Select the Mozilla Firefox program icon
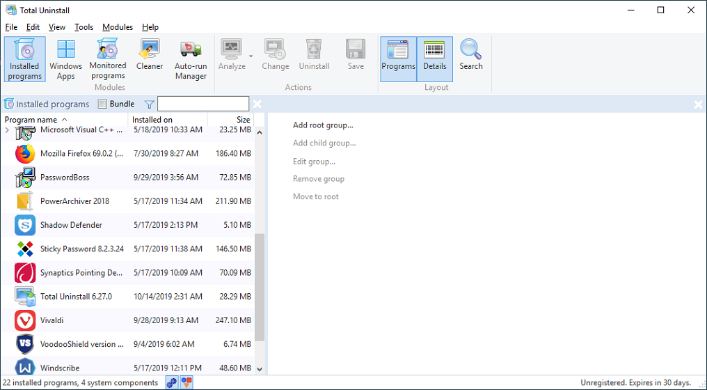The height and width of the screenshot is (390, 707). [x=25, y=153]
